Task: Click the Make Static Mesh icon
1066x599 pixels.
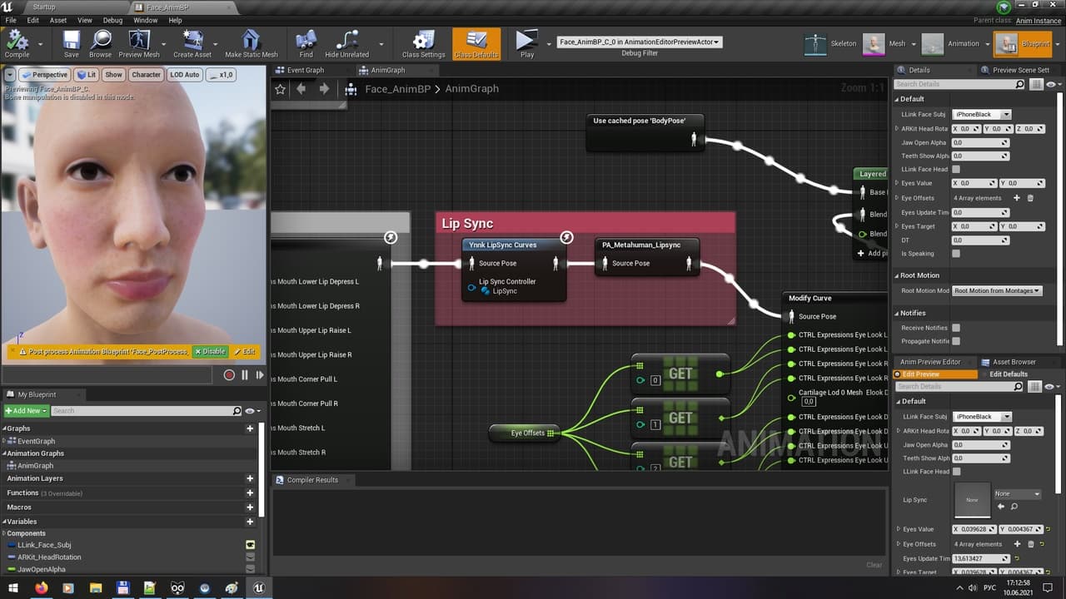Action: coord(252,43)
